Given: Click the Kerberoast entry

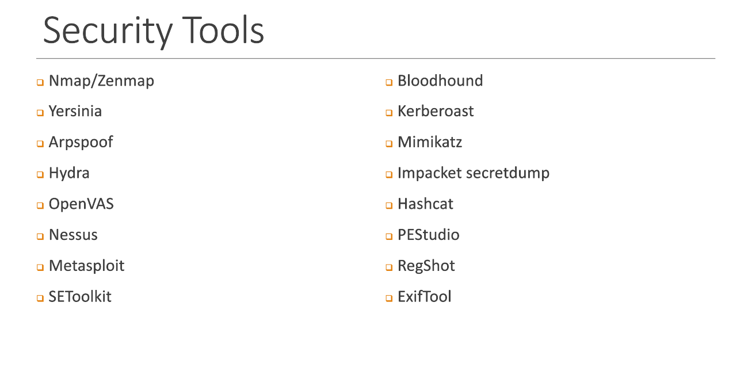Looking at the screenshot, I should tap(436, 112).
